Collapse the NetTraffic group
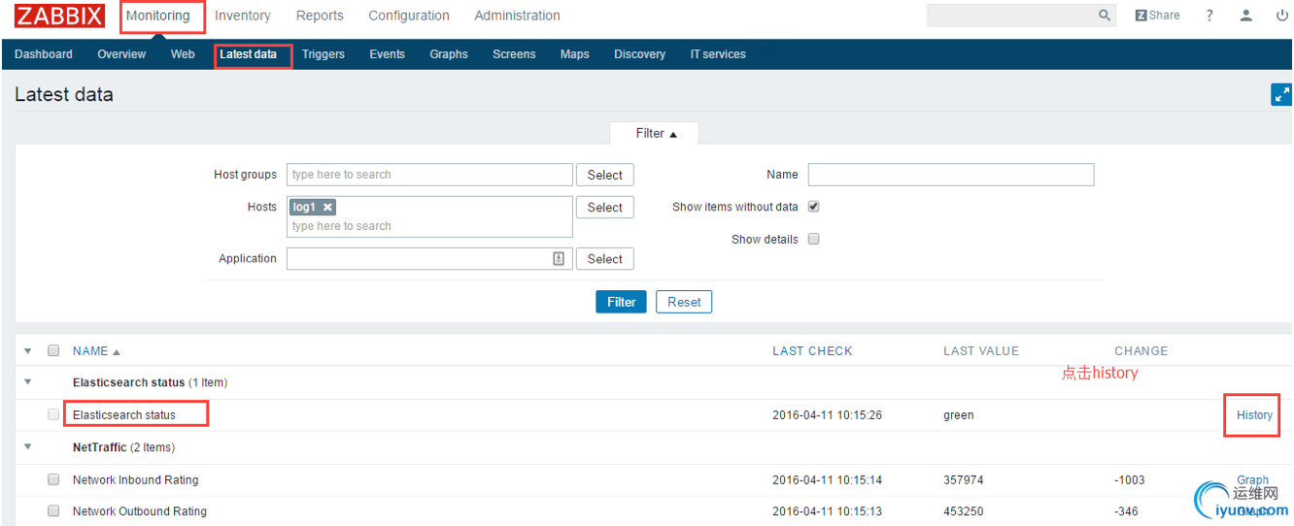Viewport: 1294px width, 526px height. coord(27,447)
